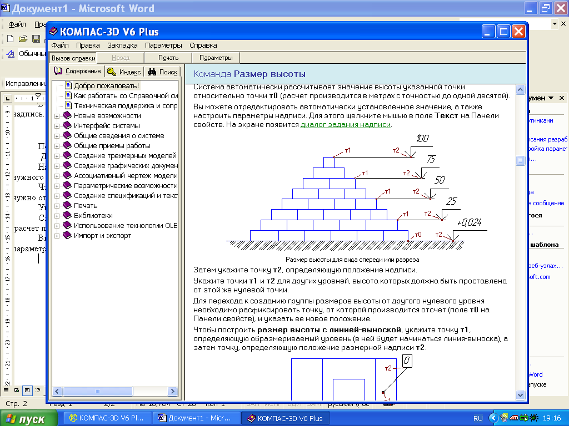The image size is (569, 426).
Task: Select the Добро пожаловать! topic
Action: 106,85
